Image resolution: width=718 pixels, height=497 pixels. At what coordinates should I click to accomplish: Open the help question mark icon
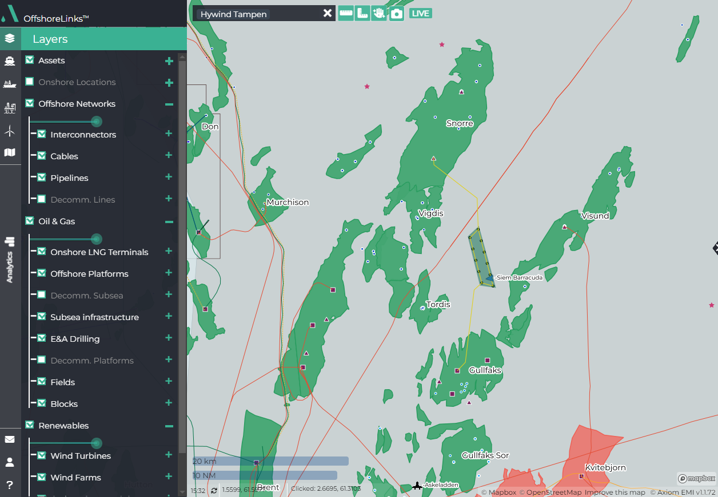[x=10, y=485]
